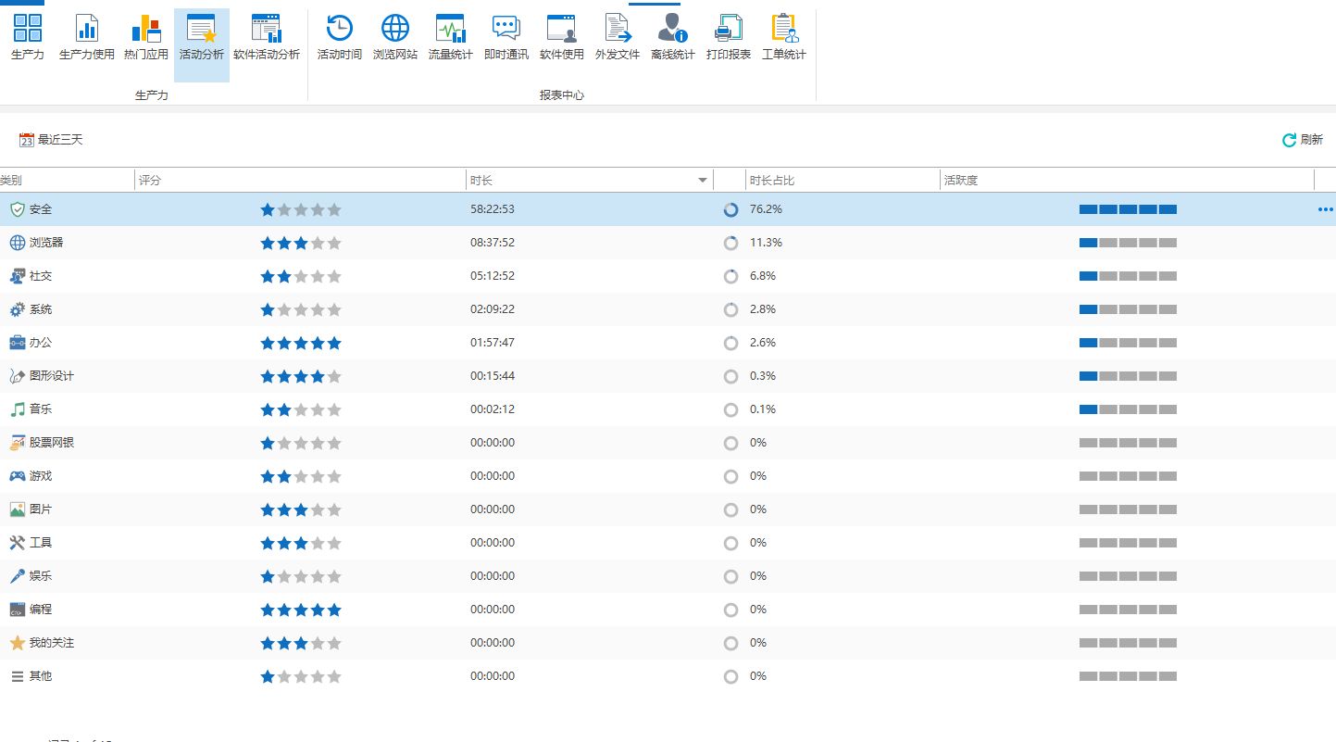Click the 2.6% percentage value
Screen dimensions: 1336x742
pos(763,343)
